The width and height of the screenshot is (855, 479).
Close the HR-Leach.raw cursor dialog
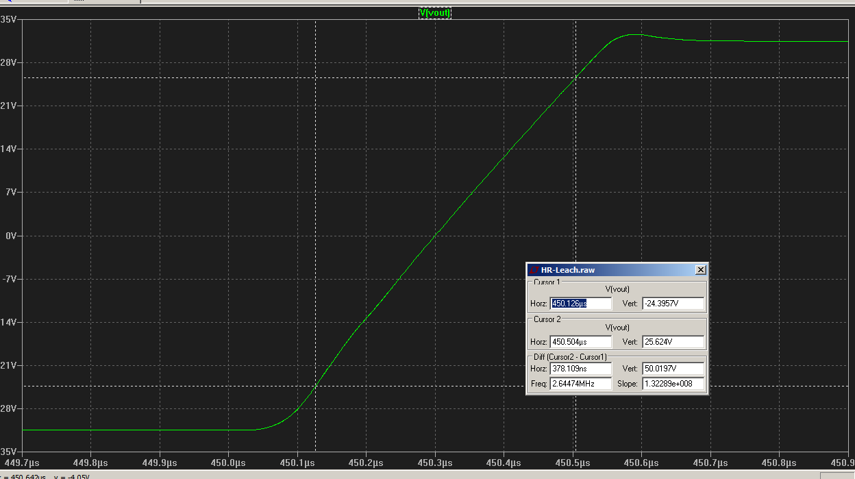point(700,270)
